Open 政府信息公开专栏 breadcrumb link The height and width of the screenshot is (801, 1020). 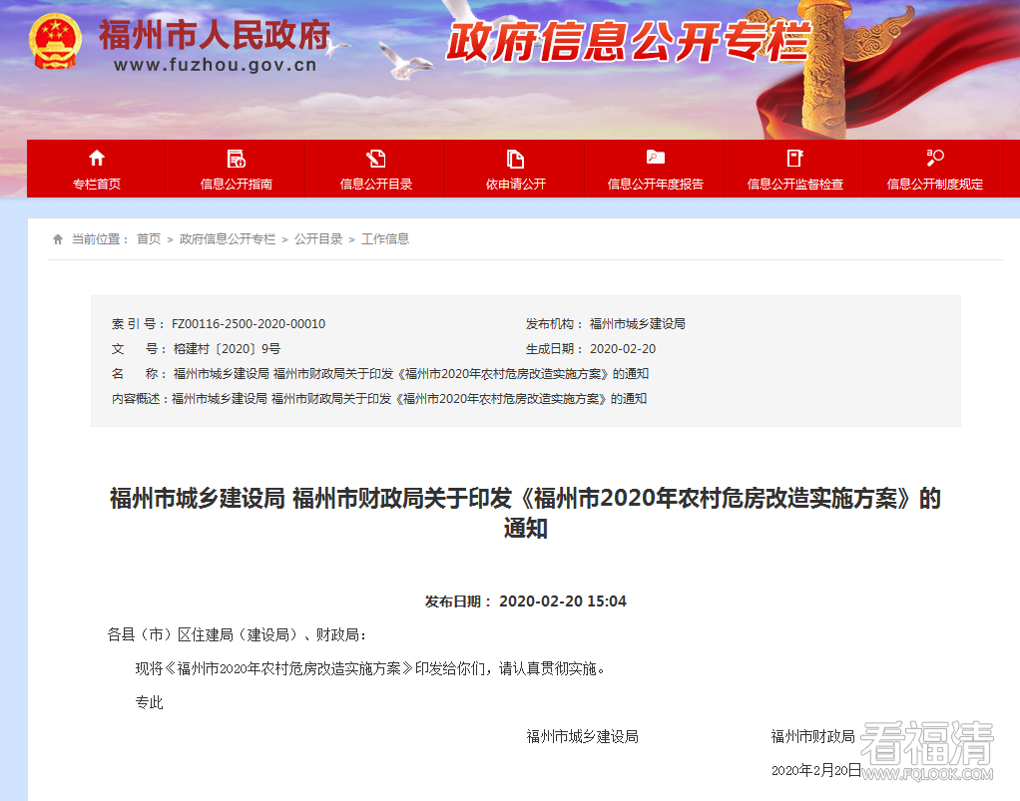(228, 239)
